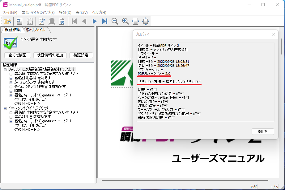Collapse the ドキュメントタイムスタンプ node
Viewport: 285px width, 190px height.
(x=5, y=108)
